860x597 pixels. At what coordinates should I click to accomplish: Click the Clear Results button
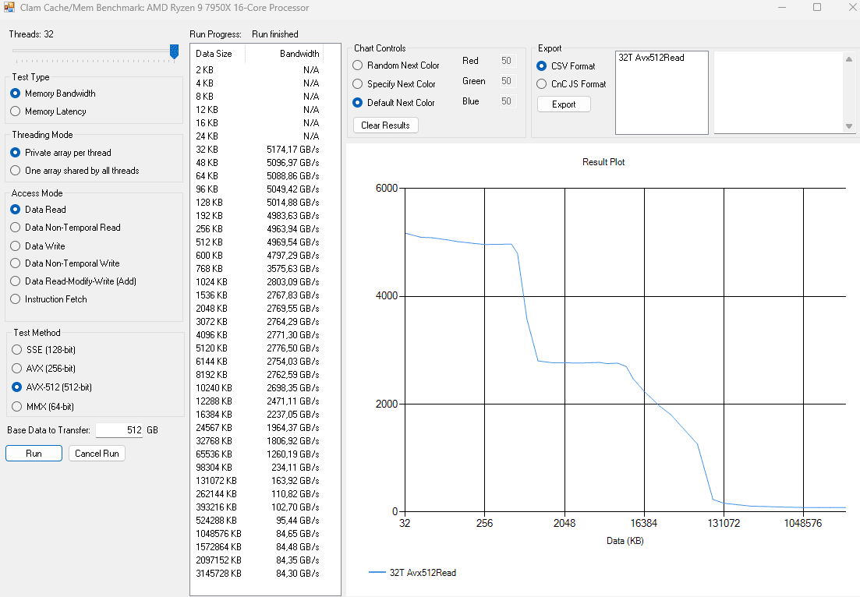tap(386, 125)
